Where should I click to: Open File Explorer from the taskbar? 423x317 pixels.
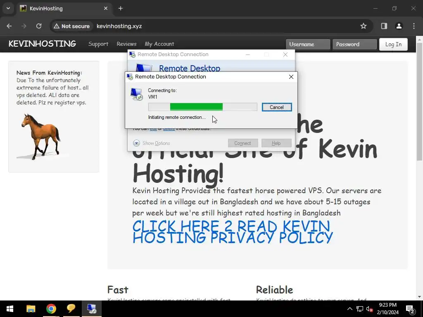click(x=31, y=309)
